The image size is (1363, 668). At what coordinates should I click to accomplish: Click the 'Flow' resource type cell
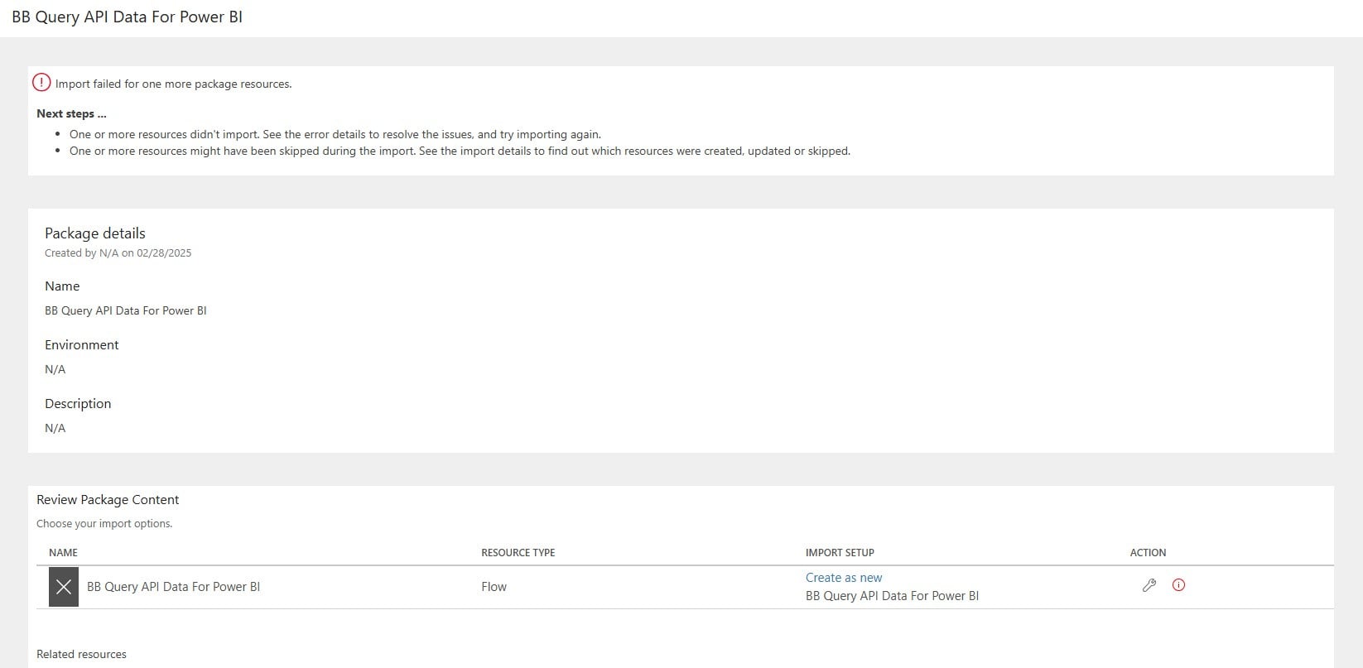pos(494,587)
